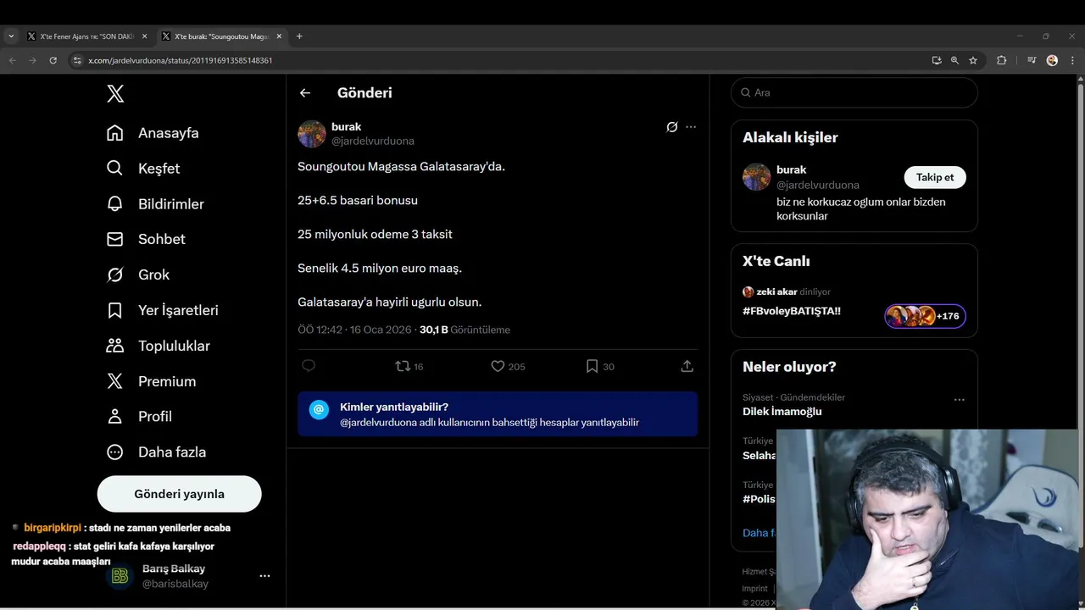Open the @jardelvurduona handle link in post
This screenshot has width=1085, height=610.
(373, 141)
